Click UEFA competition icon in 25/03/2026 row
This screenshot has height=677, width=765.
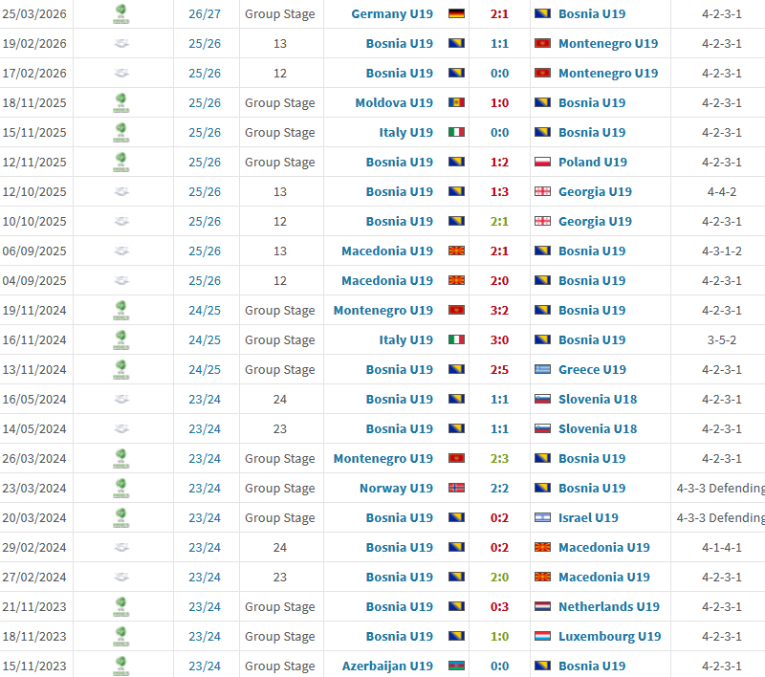pos(121,14)
